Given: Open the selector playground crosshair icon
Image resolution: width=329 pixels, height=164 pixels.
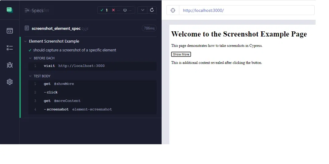Looking at the screenshot, I should pyautogui.click(x=173, y=10).
